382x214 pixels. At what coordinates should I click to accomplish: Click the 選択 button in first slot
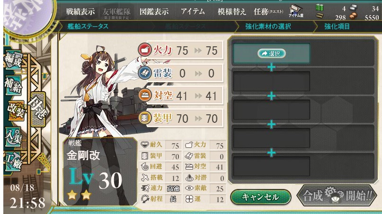coord(271,53)
